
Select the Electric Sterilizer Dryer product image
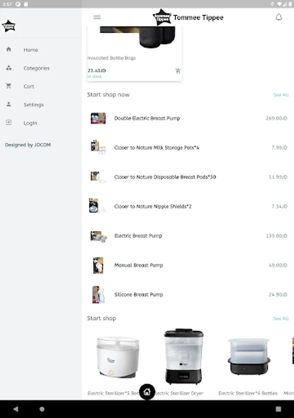point(183,356)
